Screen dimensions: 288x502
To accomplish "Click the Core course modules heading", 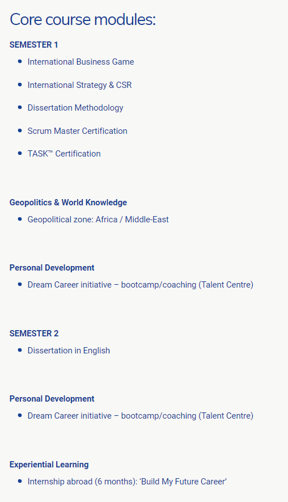I will pos(83,19).
